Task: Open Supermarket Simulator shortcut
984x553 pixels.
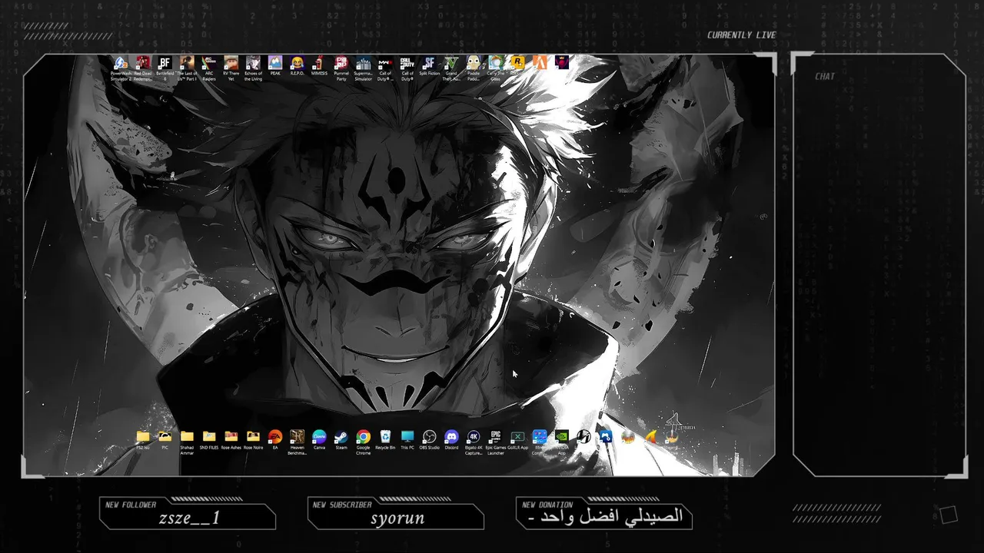Action: 364,68
